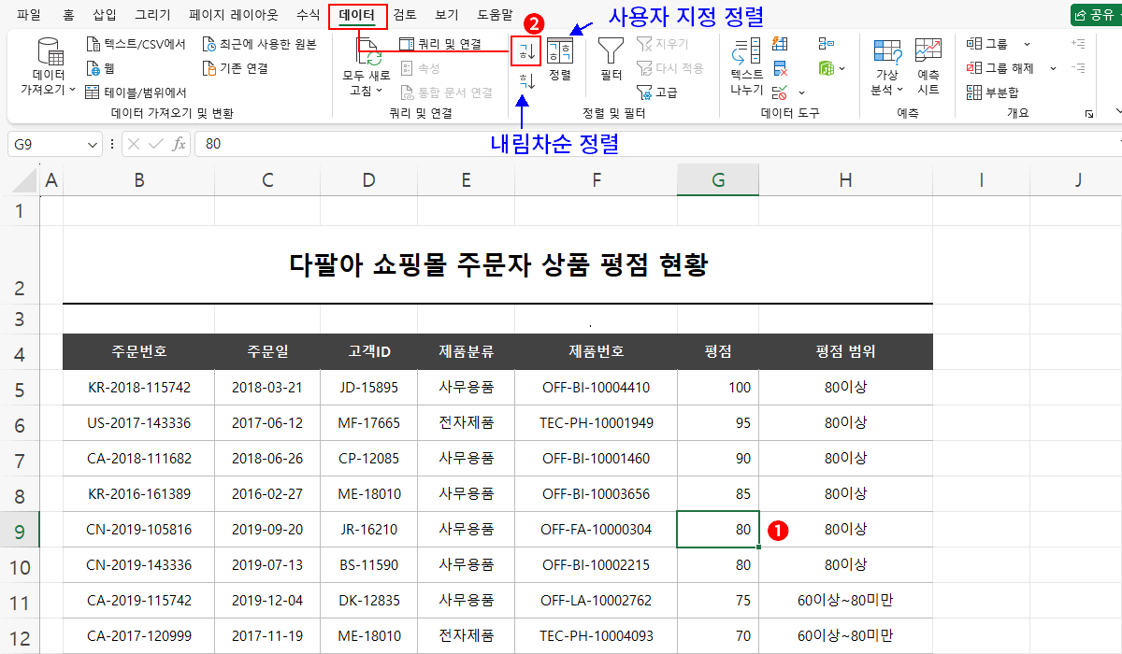Select column B header

139,181
